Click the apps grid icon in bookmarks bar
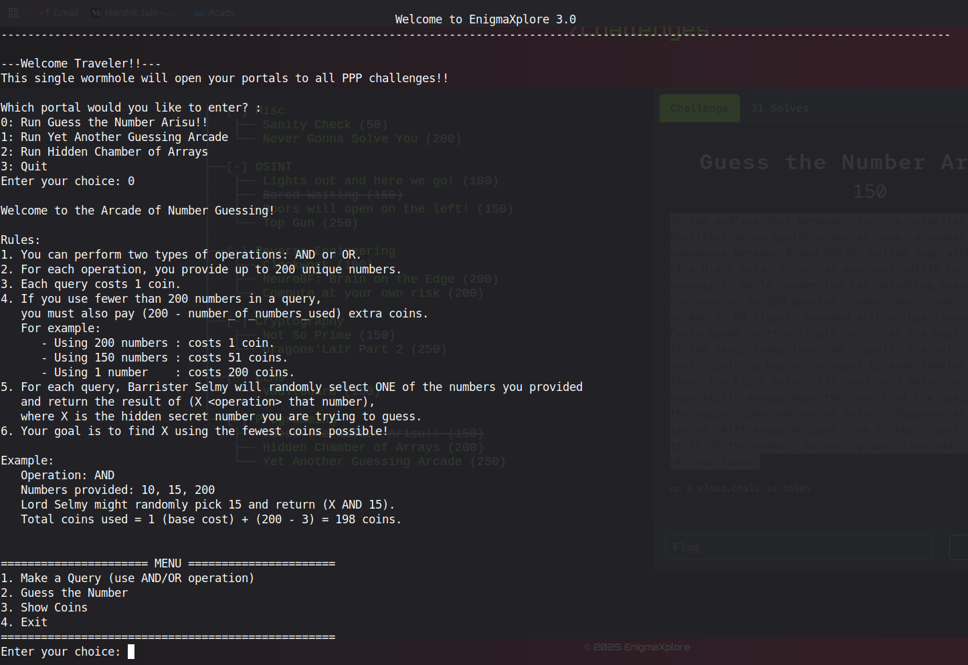968x665 pixels. coord(13,13)
